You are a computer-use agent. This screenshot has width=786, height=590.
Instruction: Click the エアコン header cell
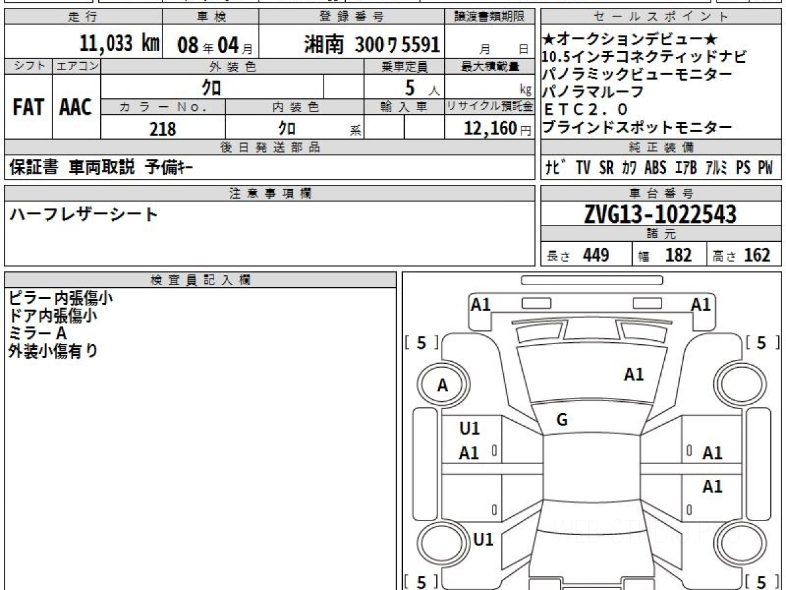tap(77, 66)
